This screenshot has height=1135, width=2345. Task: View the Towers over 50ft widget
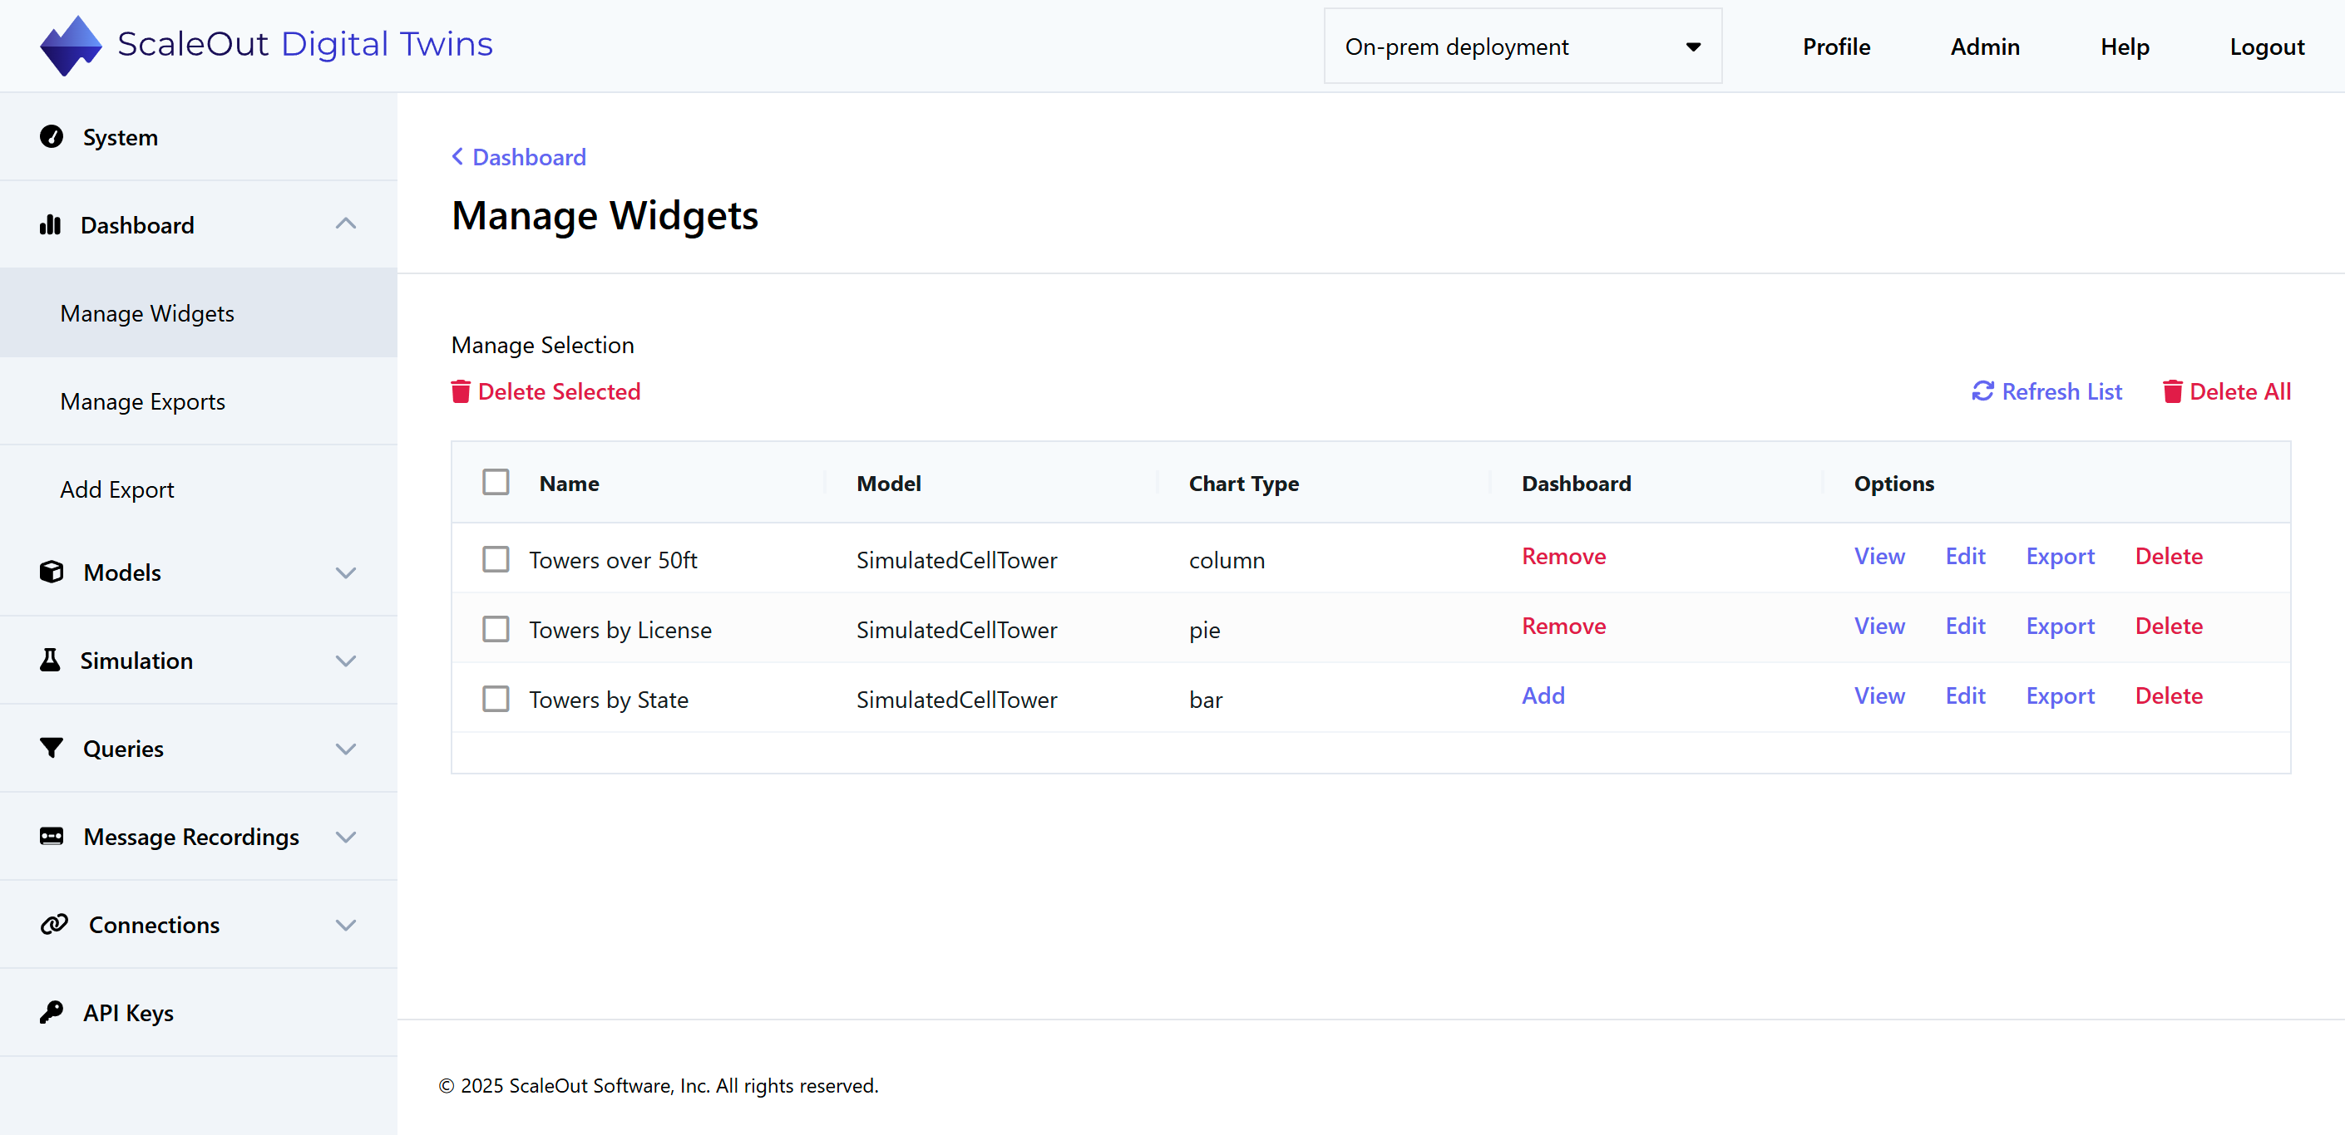1879,556
